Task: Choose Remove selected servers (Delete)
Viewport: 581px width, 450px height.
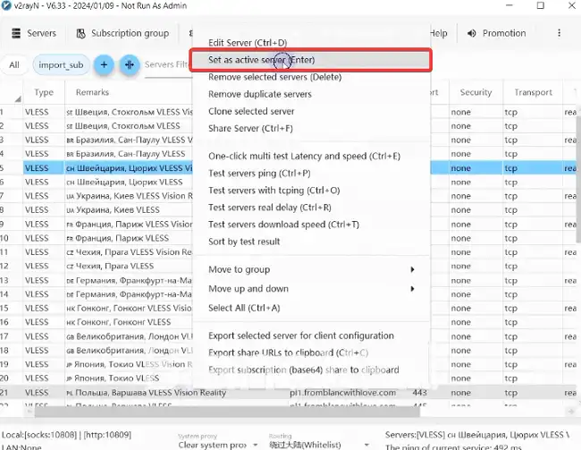Action: [274, 77]
